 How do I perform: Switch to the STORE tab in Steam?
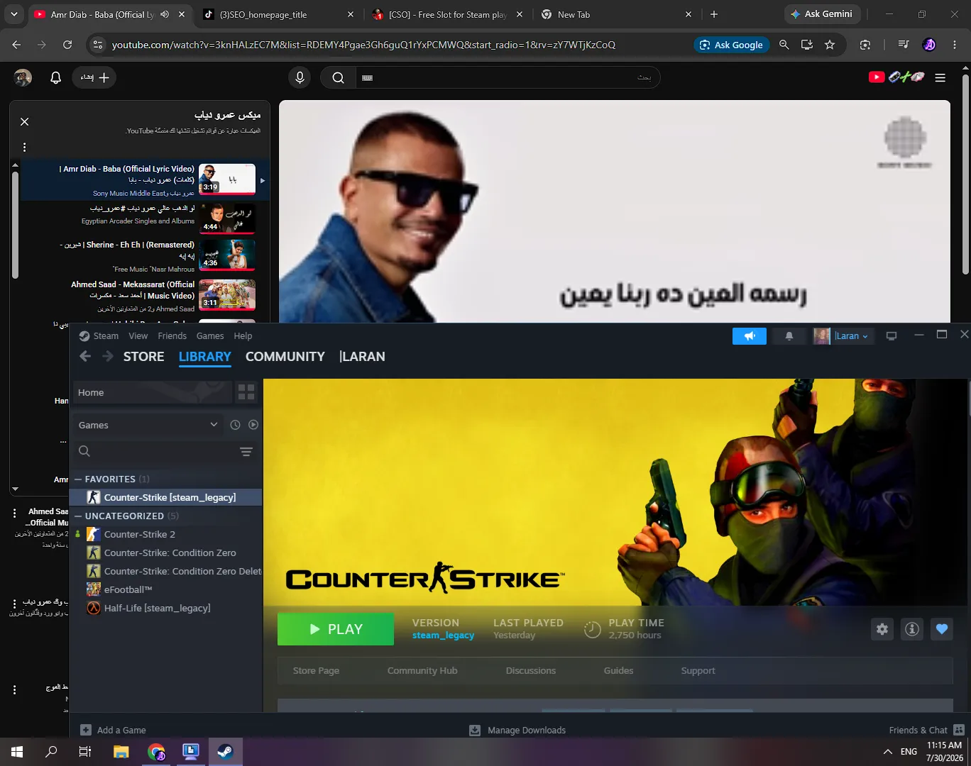(x=144, y=357)
